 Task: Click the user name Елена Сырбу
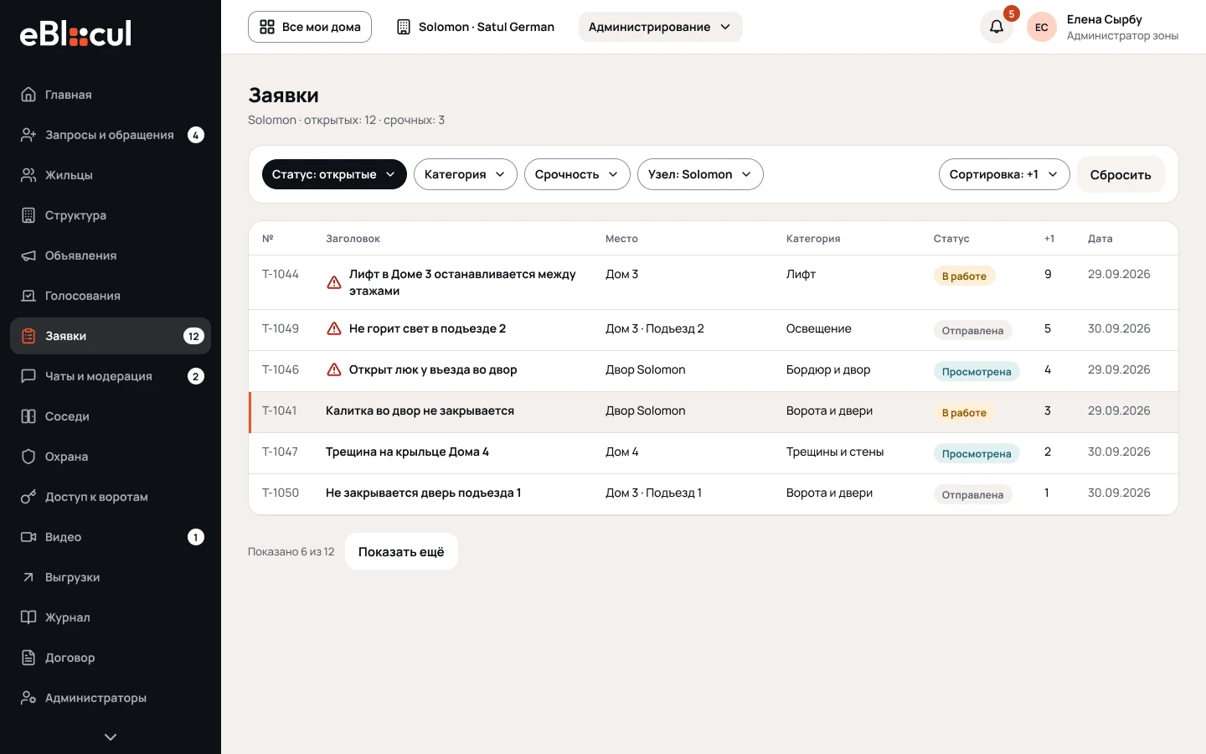pyautogui.click(x=1105, y=19)
